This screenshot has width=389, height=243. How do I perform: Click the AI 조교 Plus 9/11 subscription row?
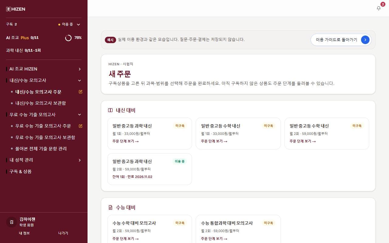point(44,38)
